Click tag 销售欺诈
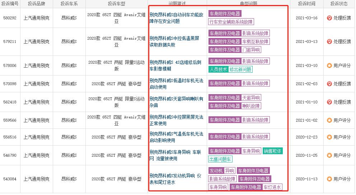The height and width of the screenshot is (195, 356). tap(272, 151)
